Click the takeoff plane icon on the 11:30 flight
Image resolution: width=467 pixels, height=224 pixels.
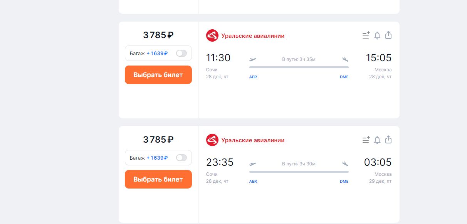point(253,59)
